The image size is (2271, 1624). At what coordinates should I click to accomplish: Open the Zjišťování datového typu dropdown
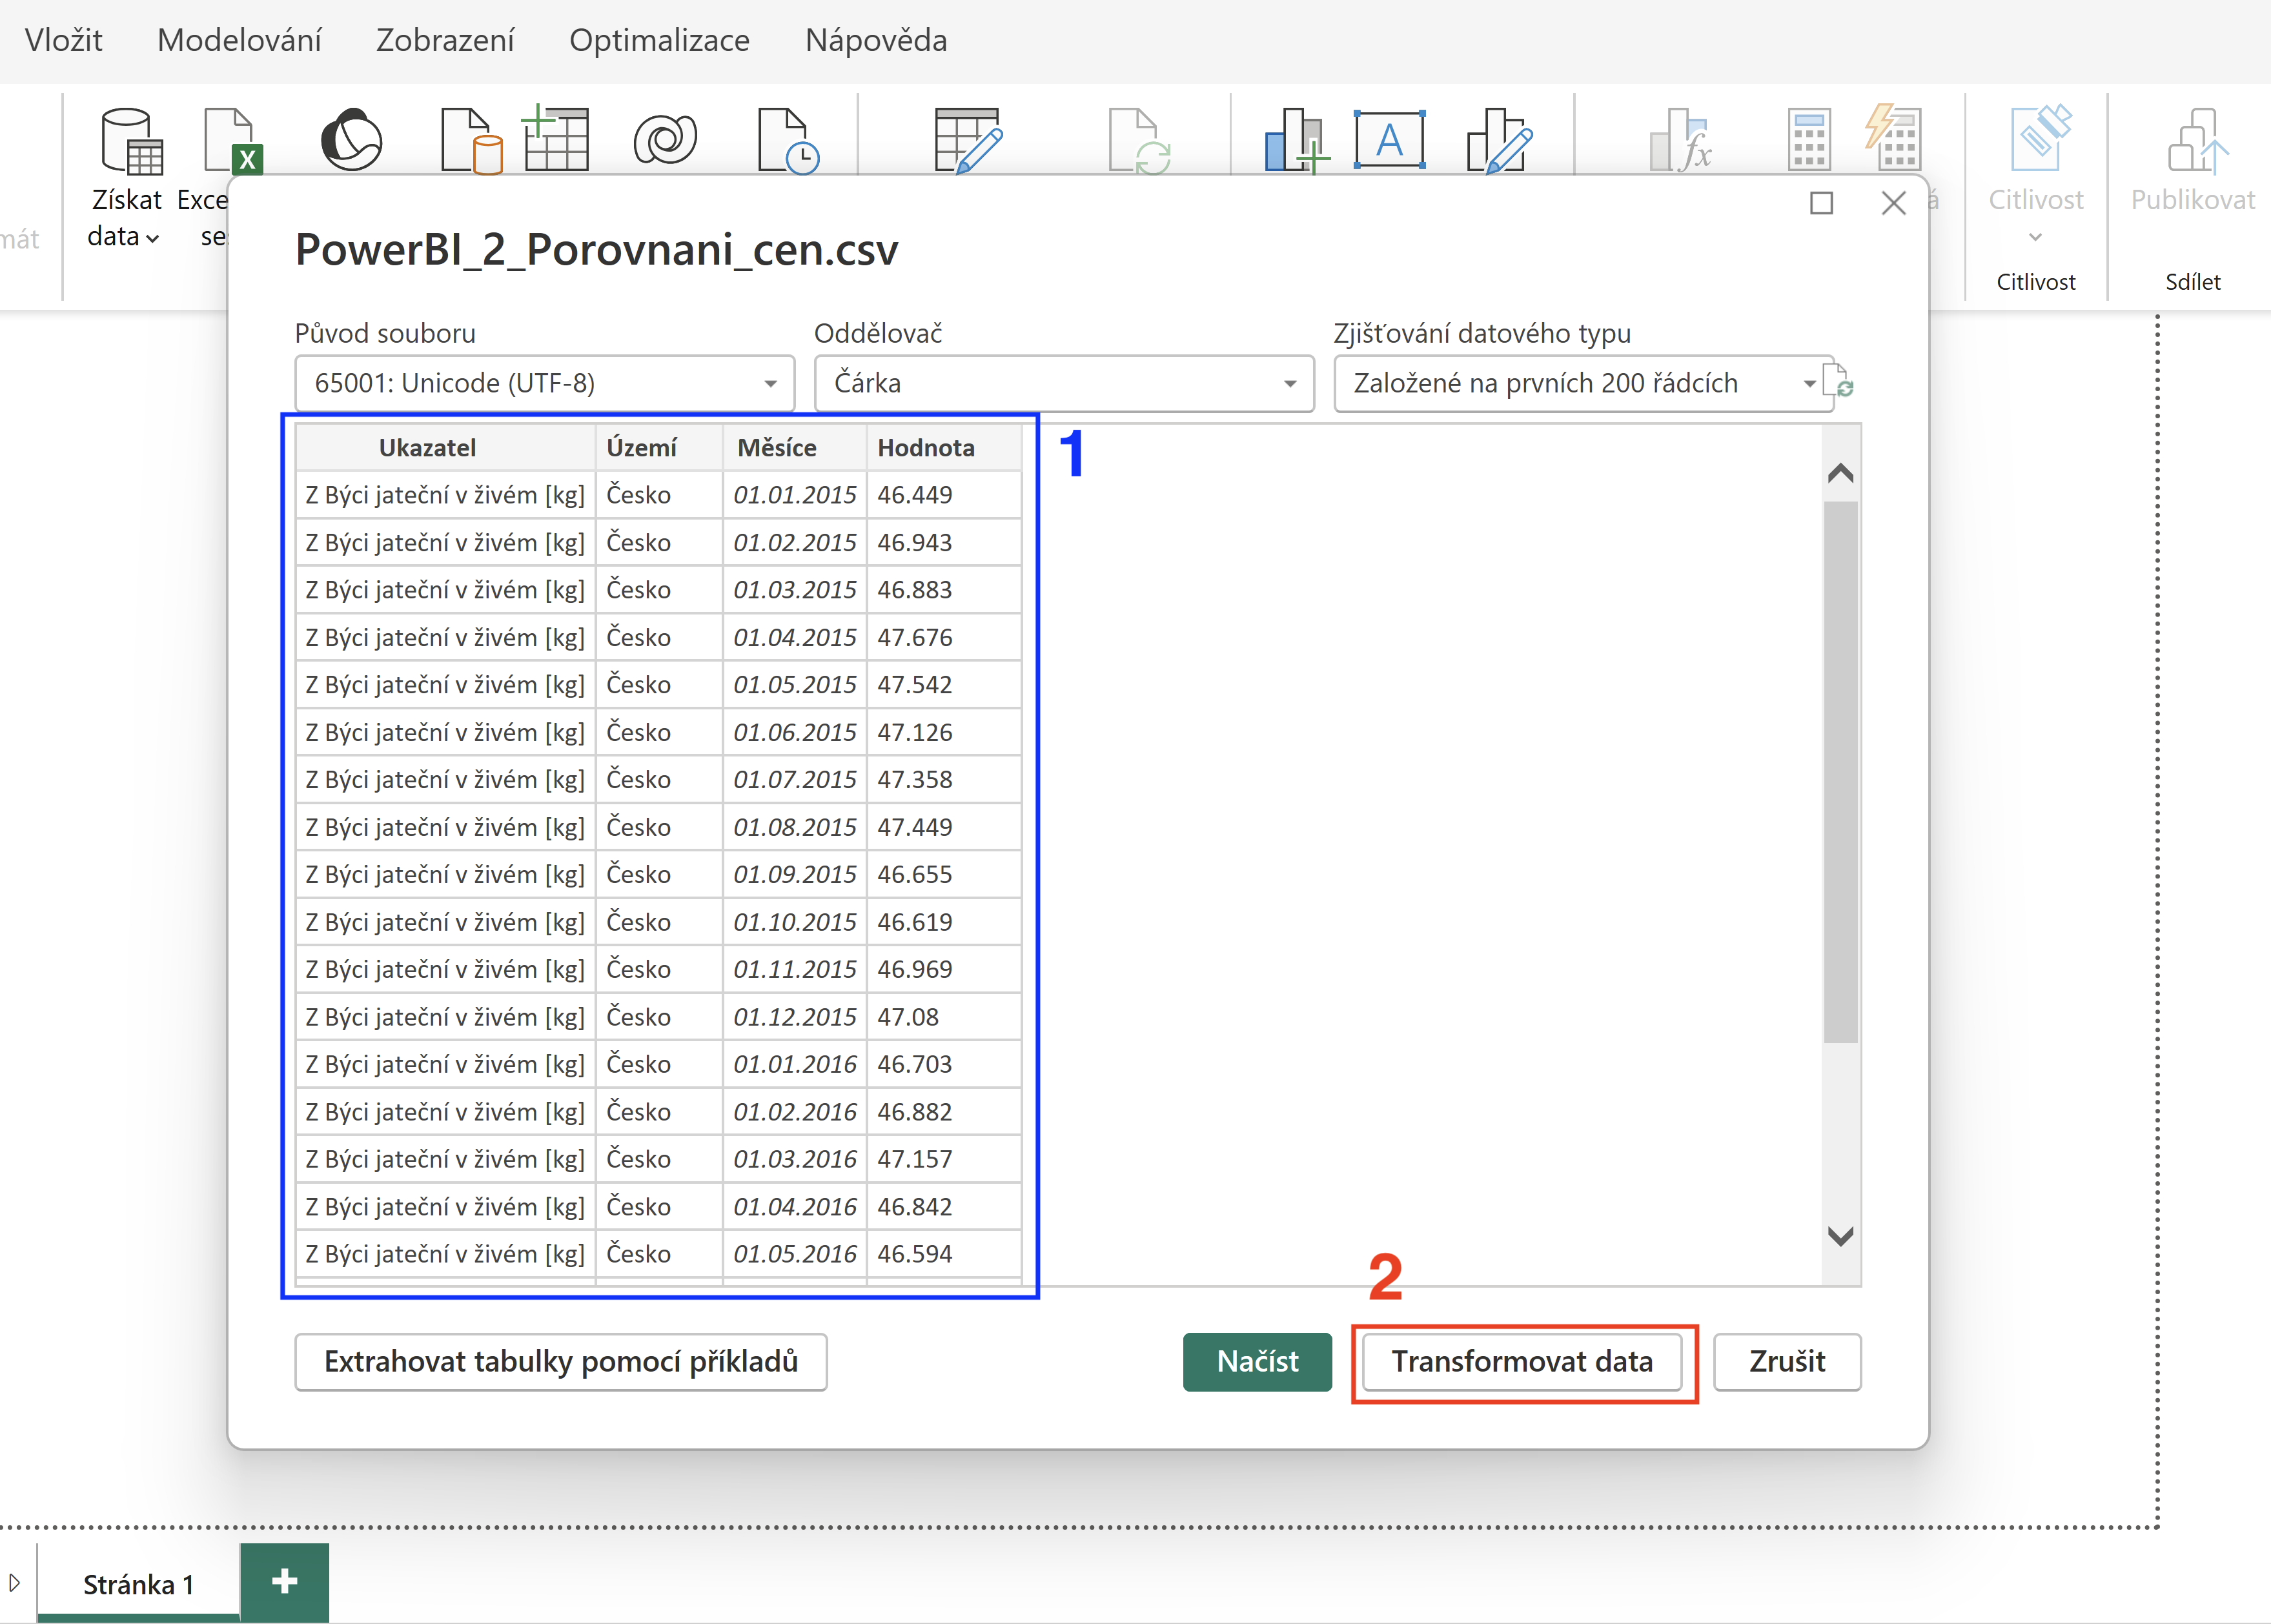[x=1583, y=383]
